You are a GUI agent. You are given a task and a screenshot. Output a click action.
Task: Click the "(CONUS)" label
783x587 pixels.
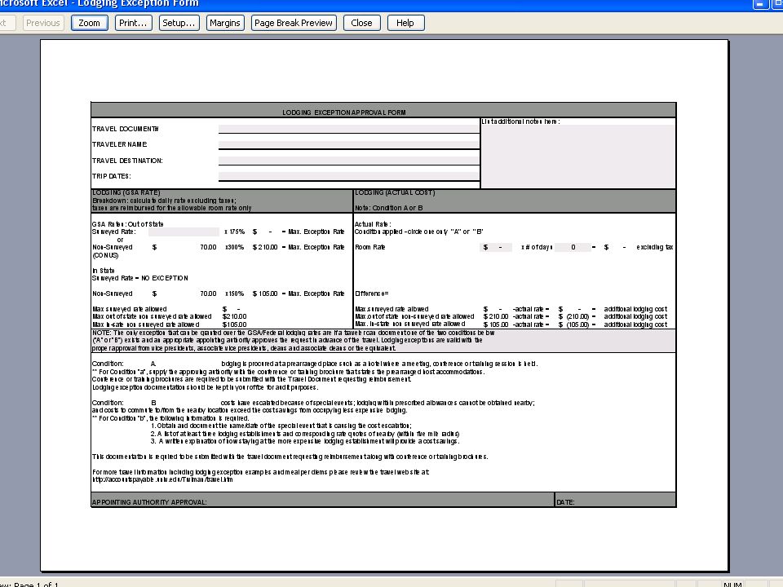click(105, 255)
